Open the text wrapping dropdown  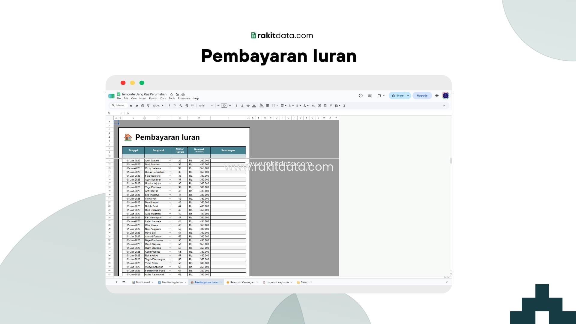pyautogui.click(x=298, y=106)
